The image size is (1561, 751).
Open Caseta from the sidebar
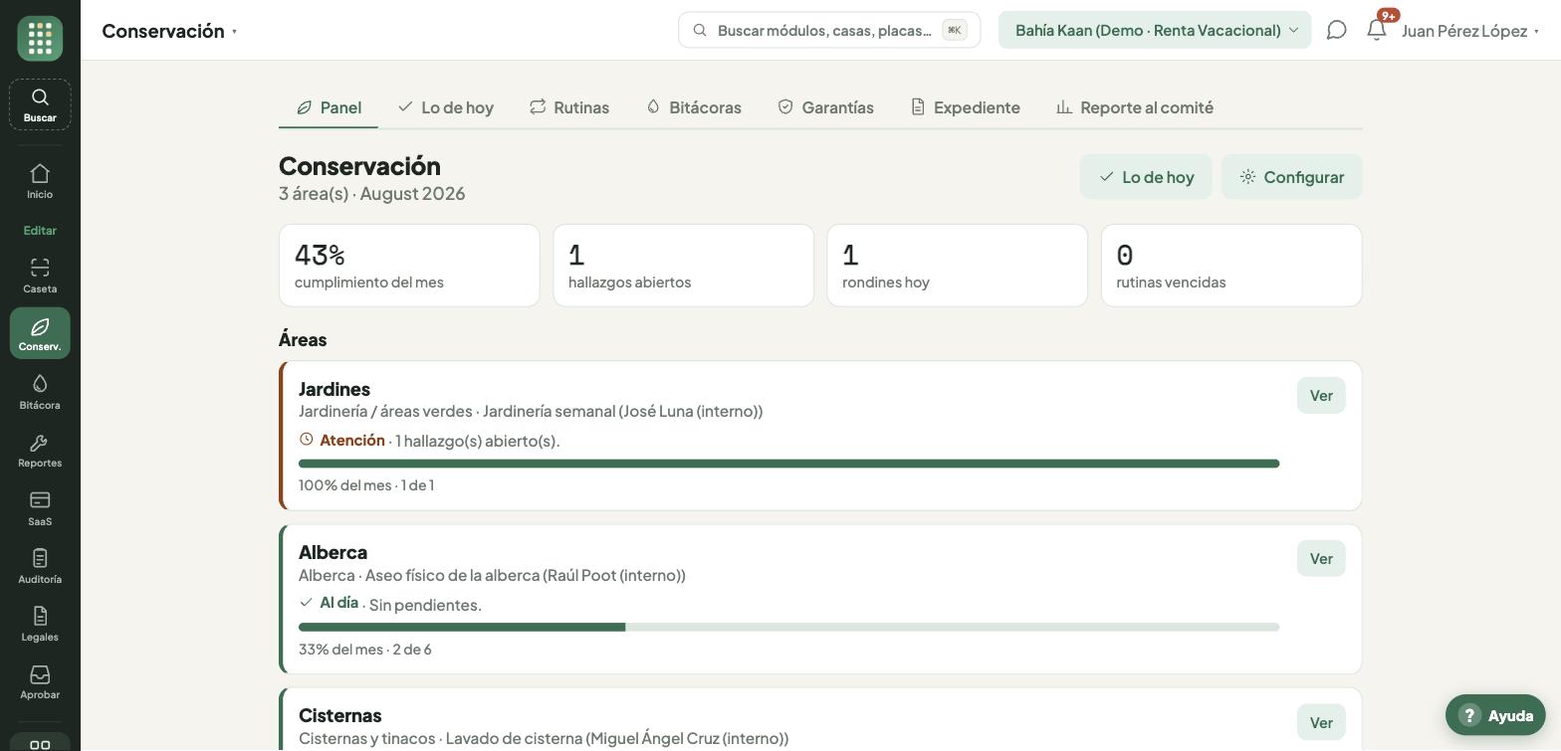click(40, 276)
